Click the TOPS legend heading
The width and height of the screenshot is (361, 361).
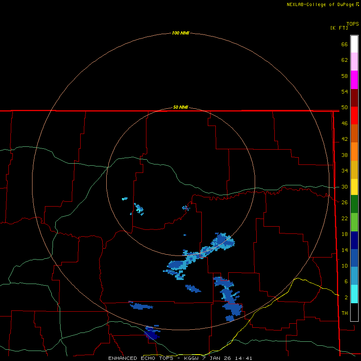(353, 24)
